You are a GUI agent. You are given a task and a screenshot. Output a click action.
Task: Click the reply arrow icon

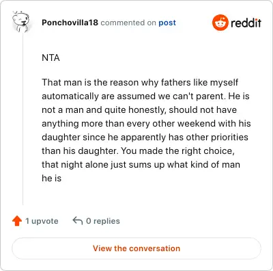click(x=78, y=221)
